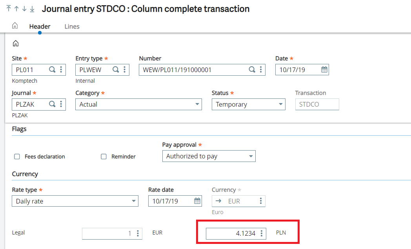411x249 pixels.
Task: Open actions menu for Number field
Action: click(261, 69)
